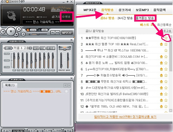Viewport: 173px width, 132px height.
Task: Switch to the MP3다운 tab
Action: (x=90, y=10)
